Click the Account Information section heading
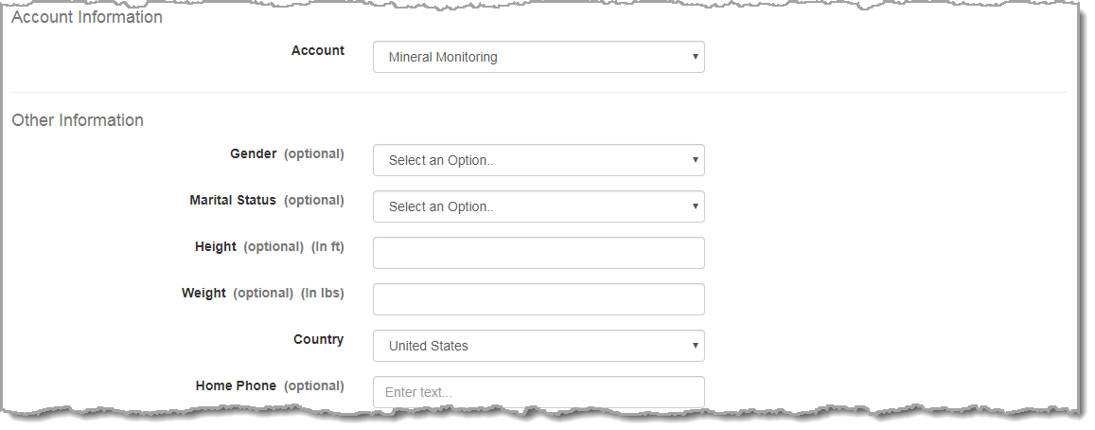This screenshot has width=1095, height=430. (x=87, y=17)
